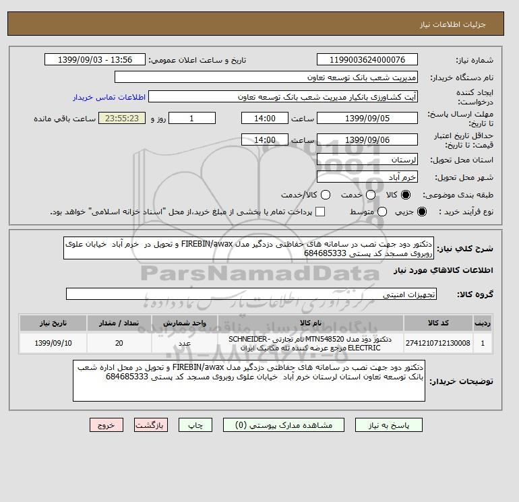Click the response deadline hour 14:00 field

265,118
